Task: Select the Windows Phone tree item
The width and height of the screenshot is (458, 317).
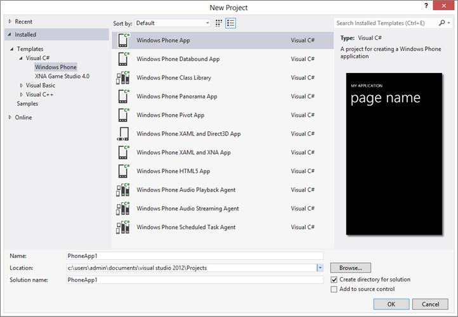Action: pos(55,67)
